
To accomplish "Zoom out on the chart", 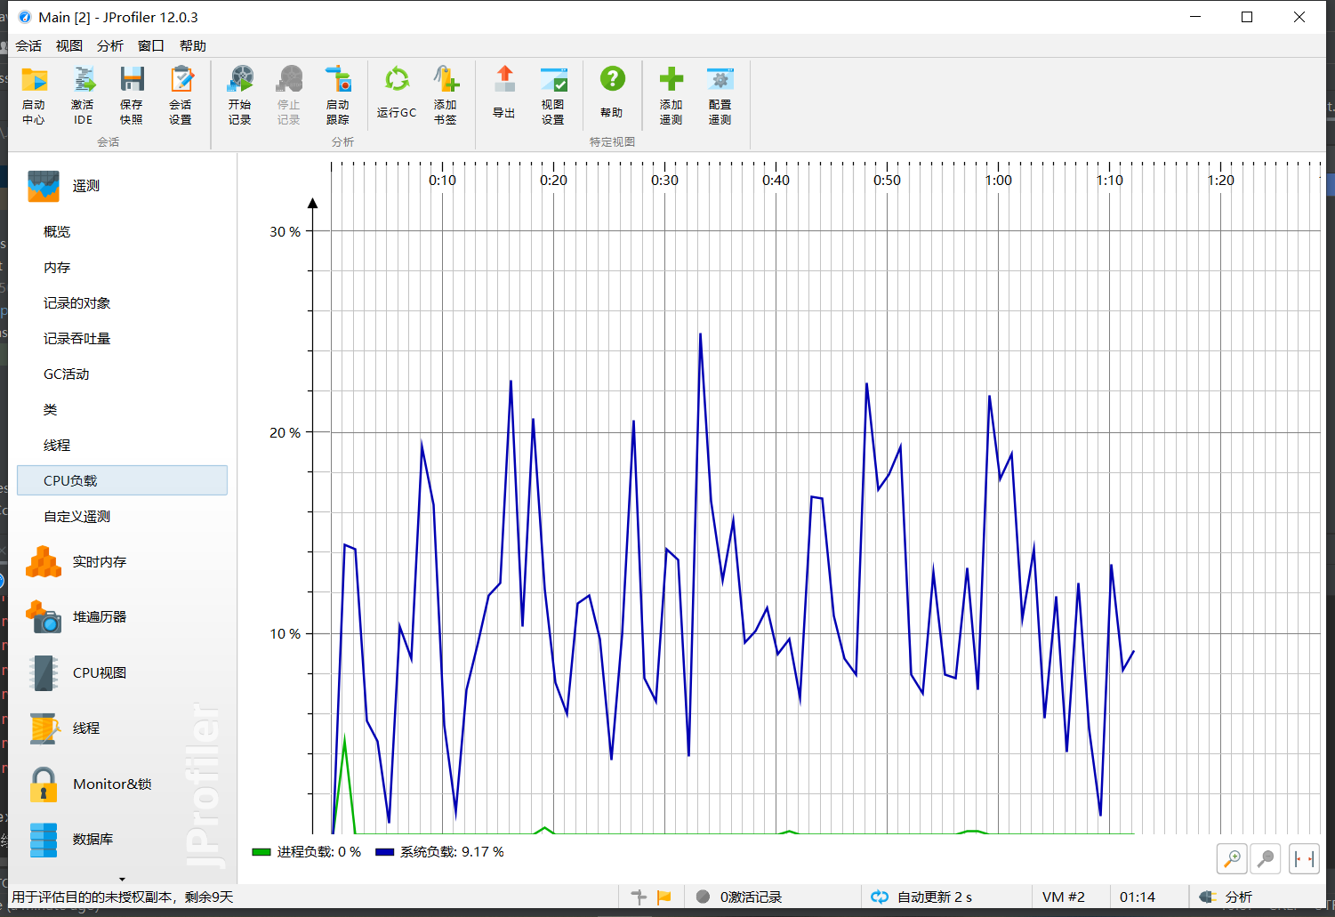I will pos(1266,859).
